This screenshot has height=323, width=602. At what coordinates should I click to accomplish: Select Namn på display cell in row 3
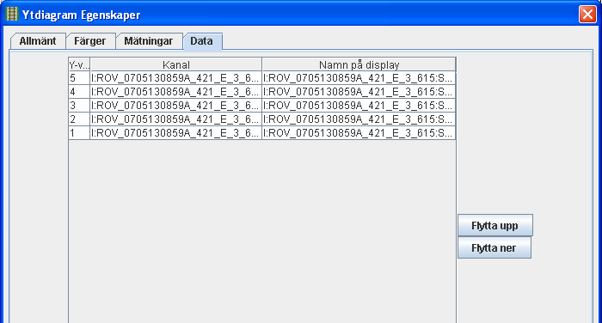pyautogui.click(x=359, y=106)
